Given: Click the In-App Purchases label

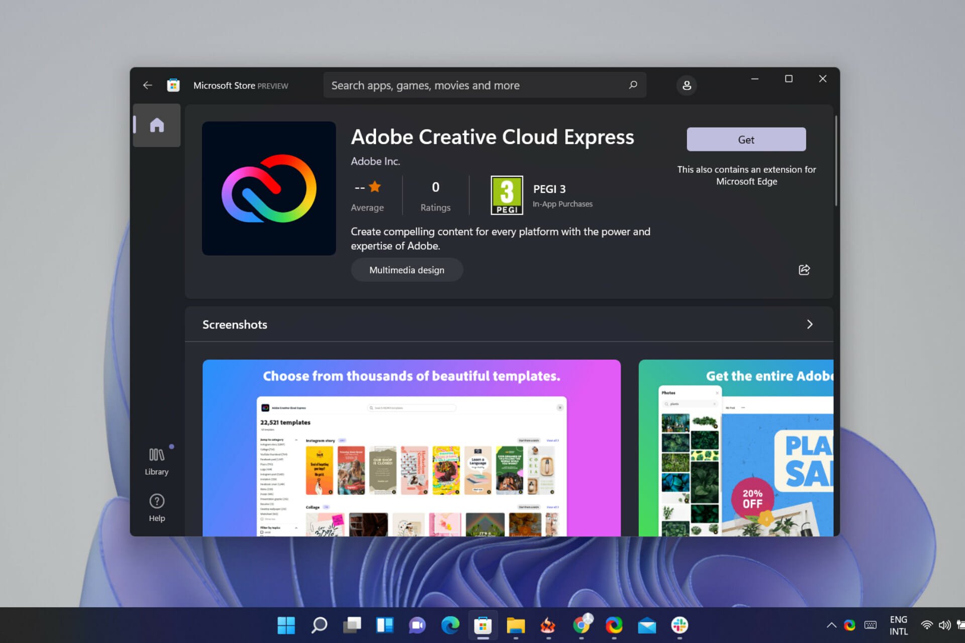Looking at the screenshot, I should pos(562,204).
